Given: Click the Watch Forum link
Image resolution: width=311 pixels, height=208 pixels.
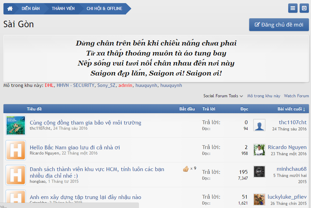Looking at the screenshot, I should coord(296,96).
